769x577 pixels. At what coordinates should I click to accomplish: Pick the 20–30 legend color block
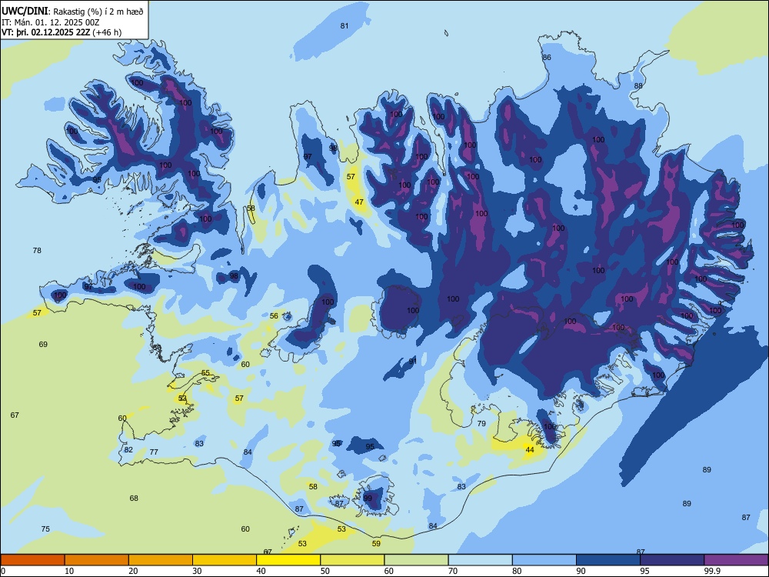[161, 560]
